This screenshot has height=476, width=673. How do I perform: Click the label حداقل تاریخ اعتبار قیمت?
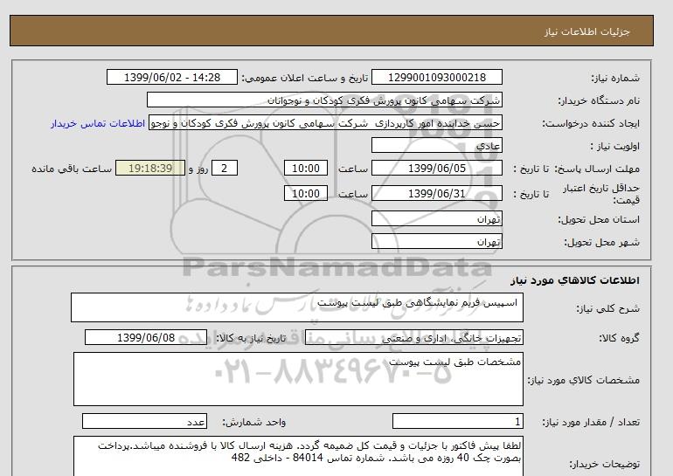[x=601, y=194]
